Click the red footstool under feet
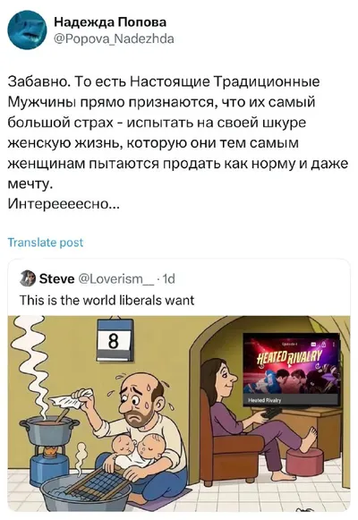 tap(304, 462)
